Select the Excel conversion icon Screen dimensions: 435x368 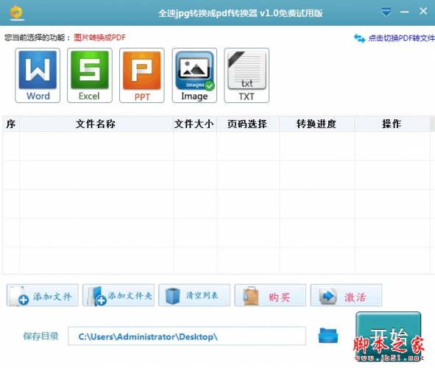(x=90, y=75)
